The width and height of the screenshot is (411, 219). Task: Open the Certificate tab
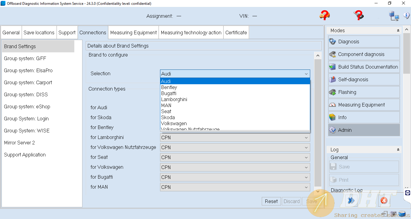click(x=236, y=32)
